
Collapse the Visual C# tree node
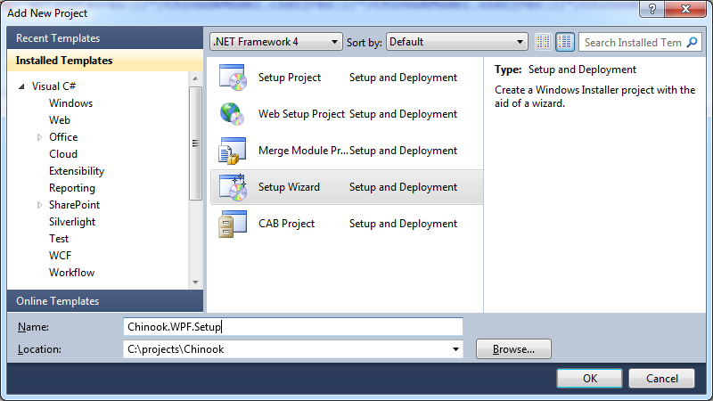pyautogui.click(x=21, y=86)
